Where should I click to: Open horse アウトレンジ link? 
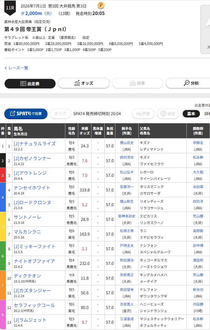tap(30, 173)
